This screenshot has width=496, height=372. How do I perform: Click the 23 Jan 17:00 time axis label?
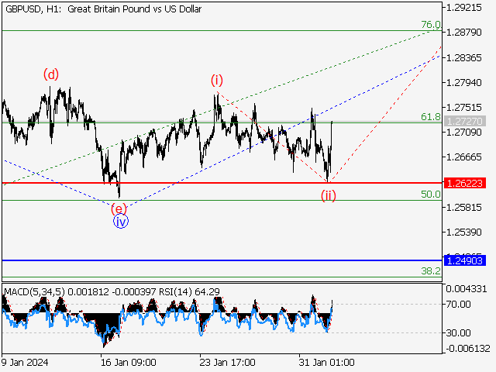pos(227,363)
